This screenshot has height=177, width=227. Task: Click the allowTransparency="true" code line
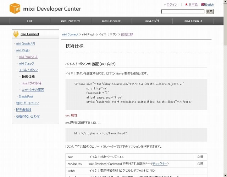(x=104, y=98)
